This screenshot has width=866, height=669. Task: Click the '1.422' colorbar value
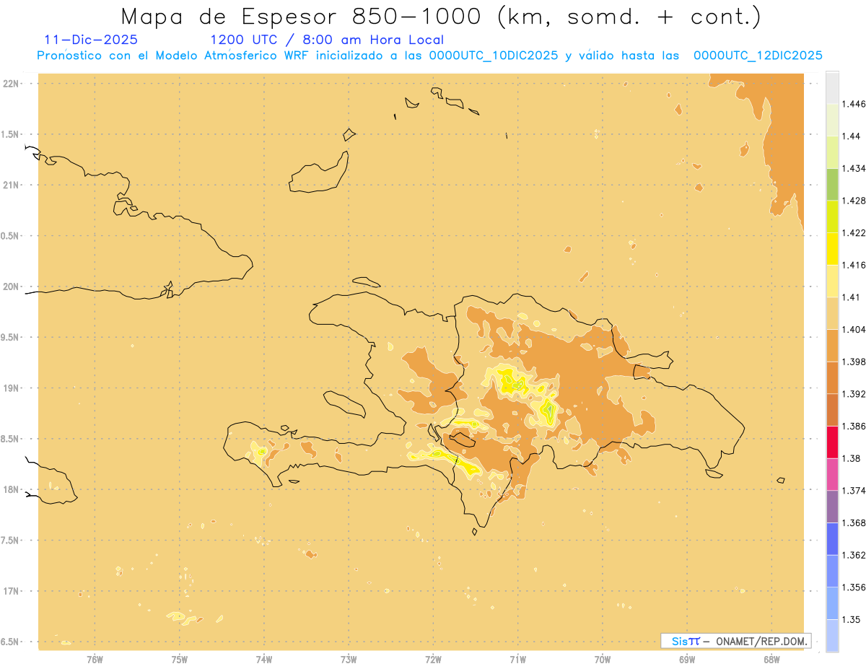point(853,233)
